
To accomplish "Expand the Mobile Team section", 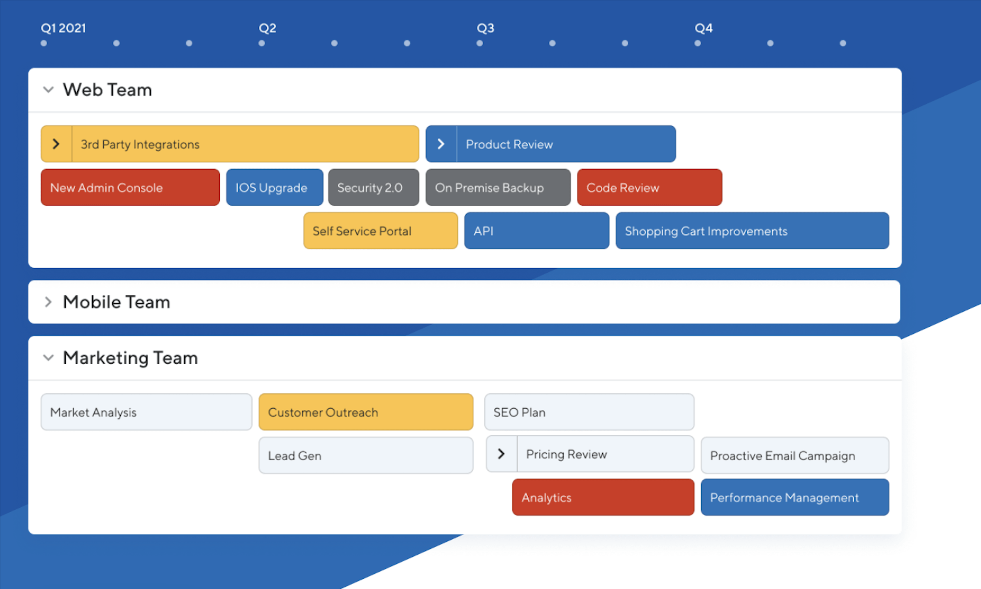I will (x=49, y=302).
